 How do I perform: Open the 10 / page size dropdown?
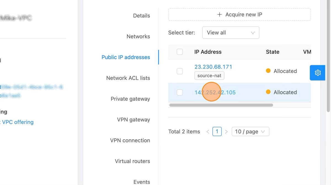tap(250, 132)
